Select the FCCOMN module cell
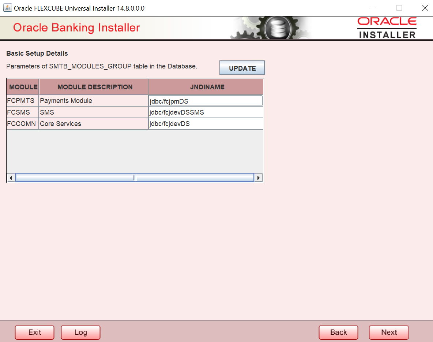This screenshot has height=342, width=433. [23, 124]
